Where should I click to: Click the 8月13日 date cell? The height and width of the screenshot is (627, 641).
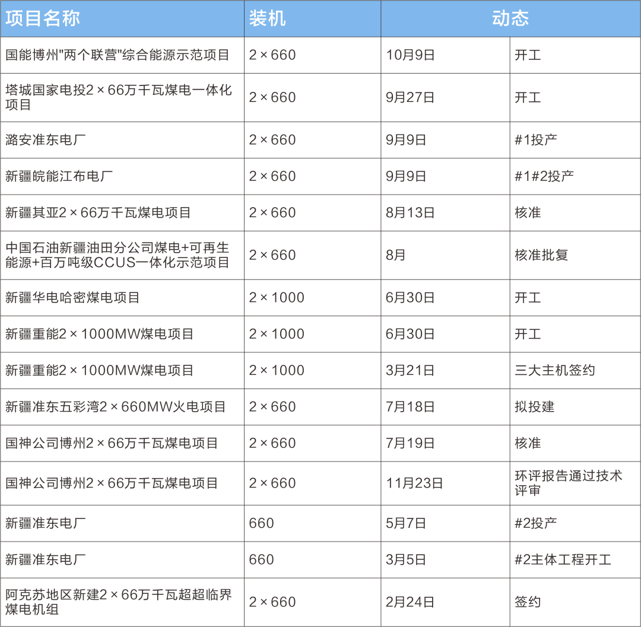point(446,213)
